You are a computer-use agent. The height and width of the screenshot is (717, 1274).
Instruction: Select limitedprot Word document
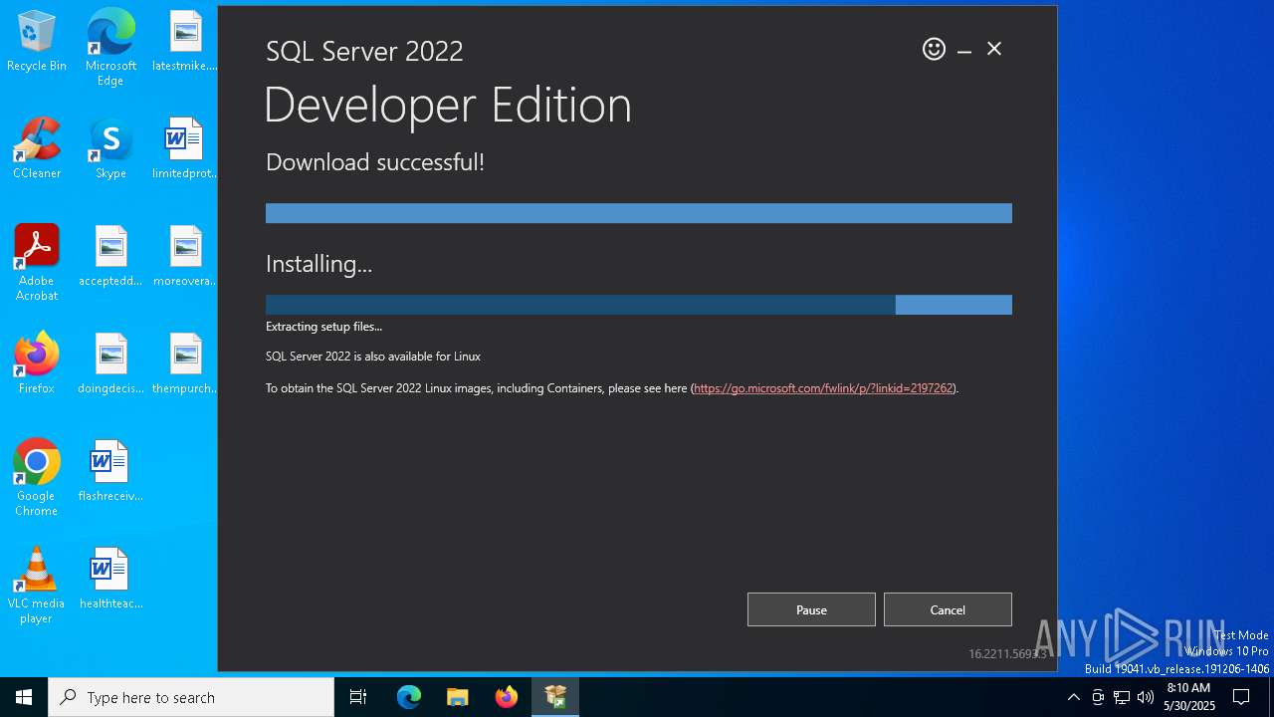pyautogui.click(x=185, y=149)
